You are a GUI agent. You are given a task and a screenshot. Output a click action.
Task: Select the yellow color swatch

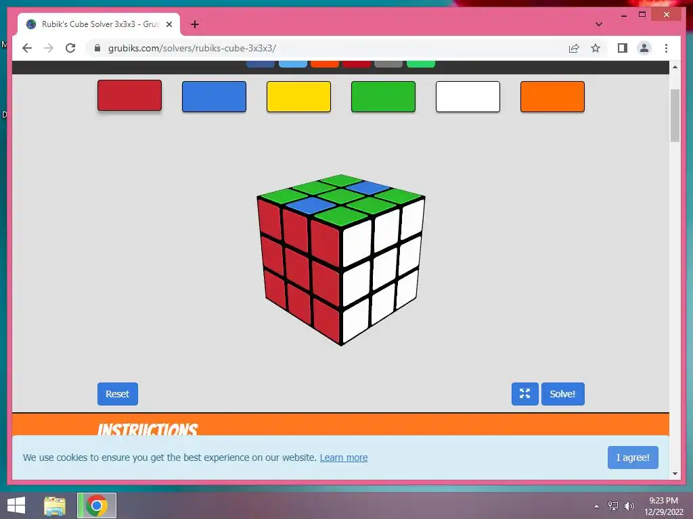click(x=298, y=97)
